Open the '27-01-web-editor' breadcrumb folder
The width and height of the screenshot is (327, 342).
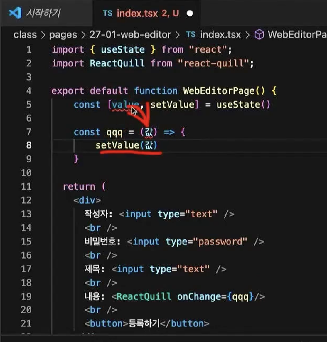130,35
